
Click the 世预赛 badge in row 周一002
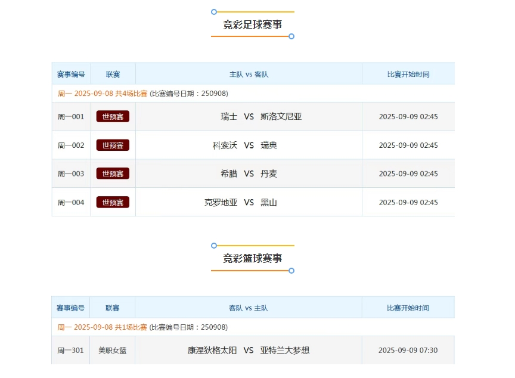click(113, 145)
